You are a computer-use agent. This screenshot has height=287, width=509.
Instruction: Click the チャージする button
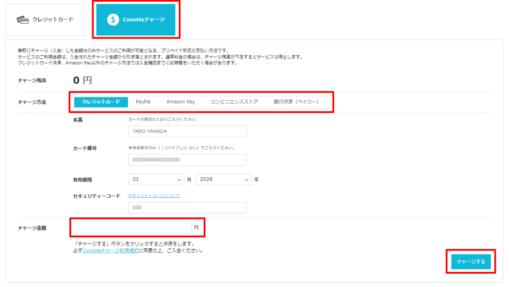pyautogui.click(x=471, y=262)
